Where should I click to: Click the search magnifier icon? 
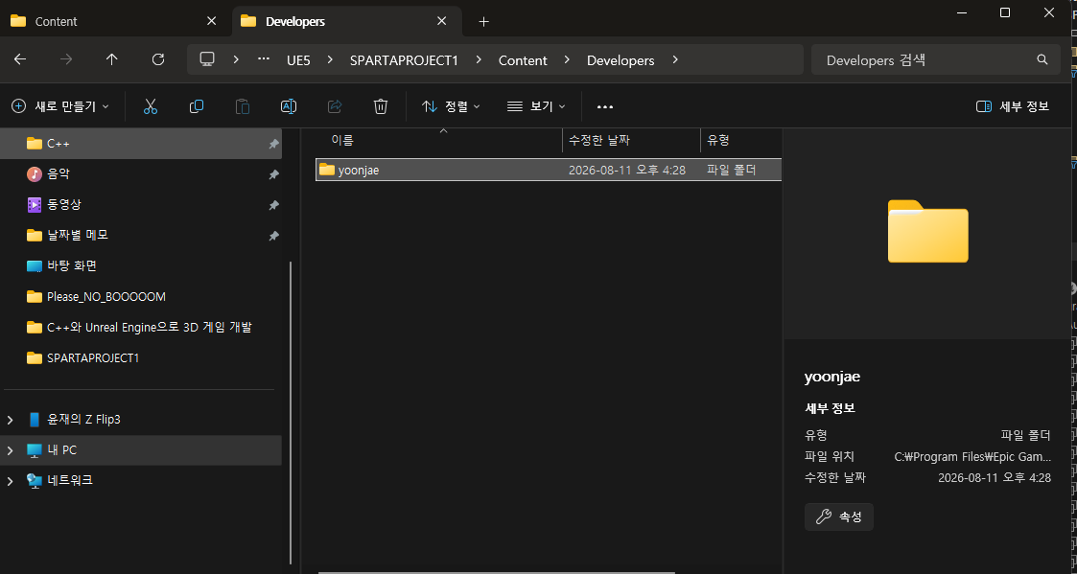click(x=1042, y=59)
